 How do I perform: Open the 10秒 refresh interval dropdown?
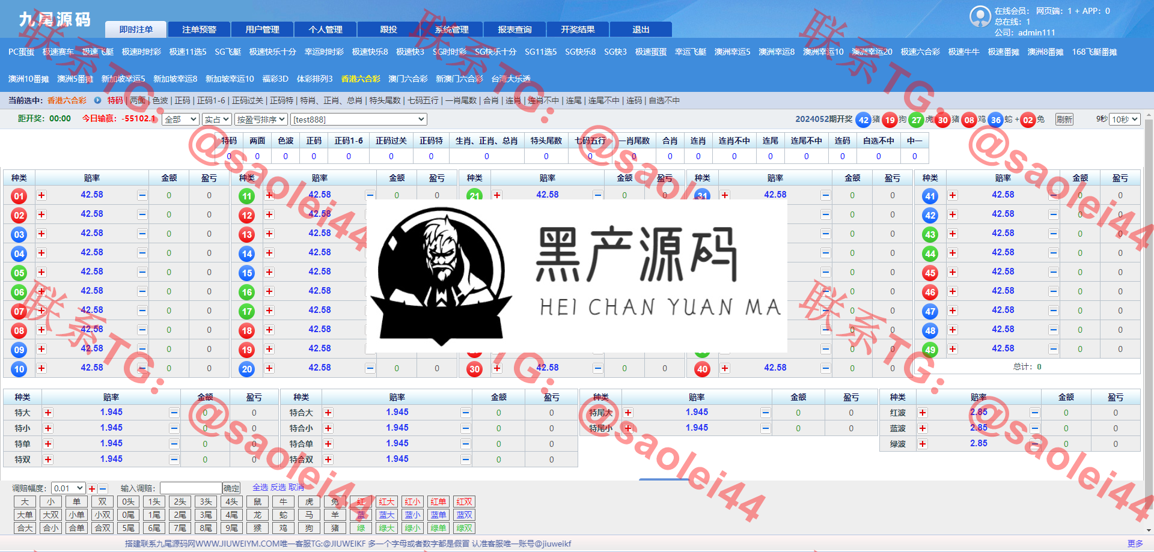coord(1125,120)
